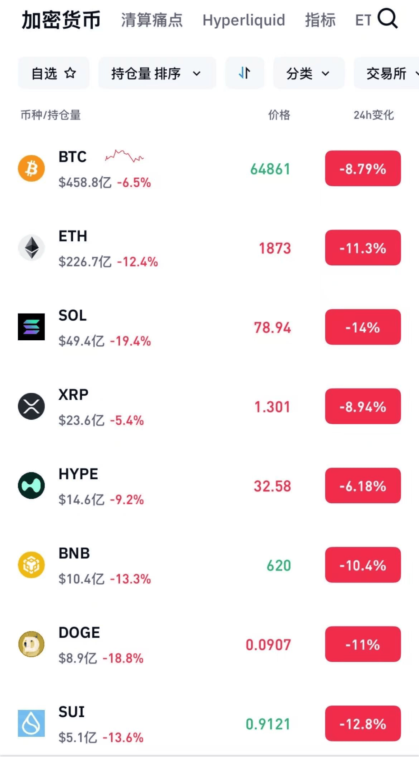Select the 指标 indicators tab
Screen dimensions: 419x759
tap(320, 20)
